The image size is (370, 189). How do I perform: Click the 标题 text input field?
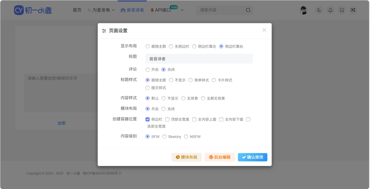tap(199, 59)
